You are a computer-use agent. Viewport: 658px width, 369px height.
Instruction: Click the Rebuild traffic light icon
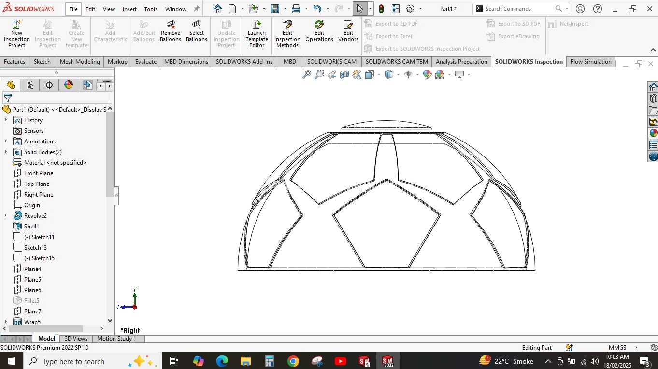381,9
